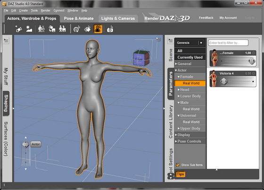The height and width of the screenshot is (190, 264).
Task: Collapse the right pane with side arrow
Action: point(164,109)
